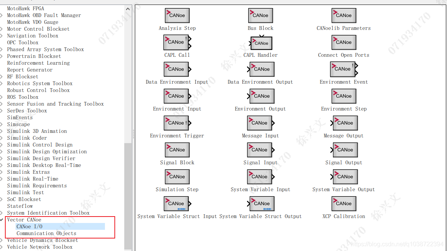Select the ROS Toolbox library
447x251 pixels.
coord(22,97)
